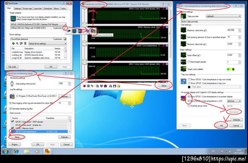Click the Grid spacing value field

[x=232, y=37]
